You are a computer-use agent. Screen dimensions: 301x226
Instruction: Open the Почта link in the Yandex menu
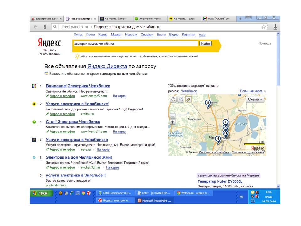(x=90, y=35)
